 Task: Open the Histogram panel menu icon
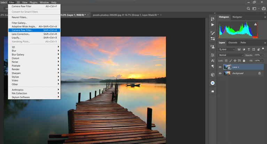[265, 17]
